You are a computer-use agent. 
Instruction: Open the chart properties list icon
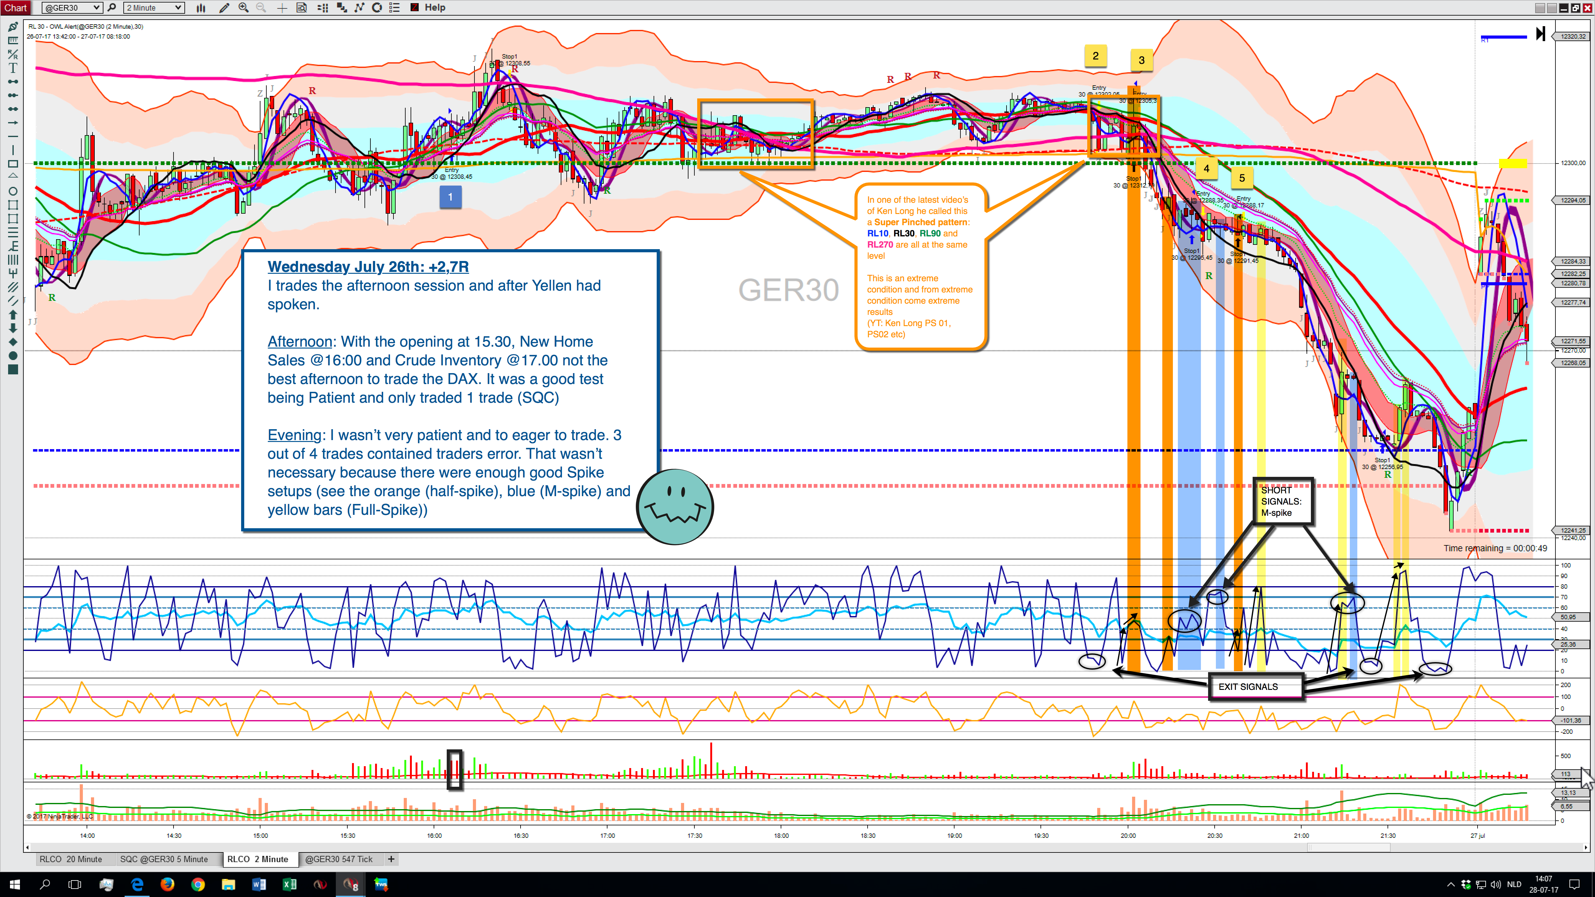click(394, 7)
